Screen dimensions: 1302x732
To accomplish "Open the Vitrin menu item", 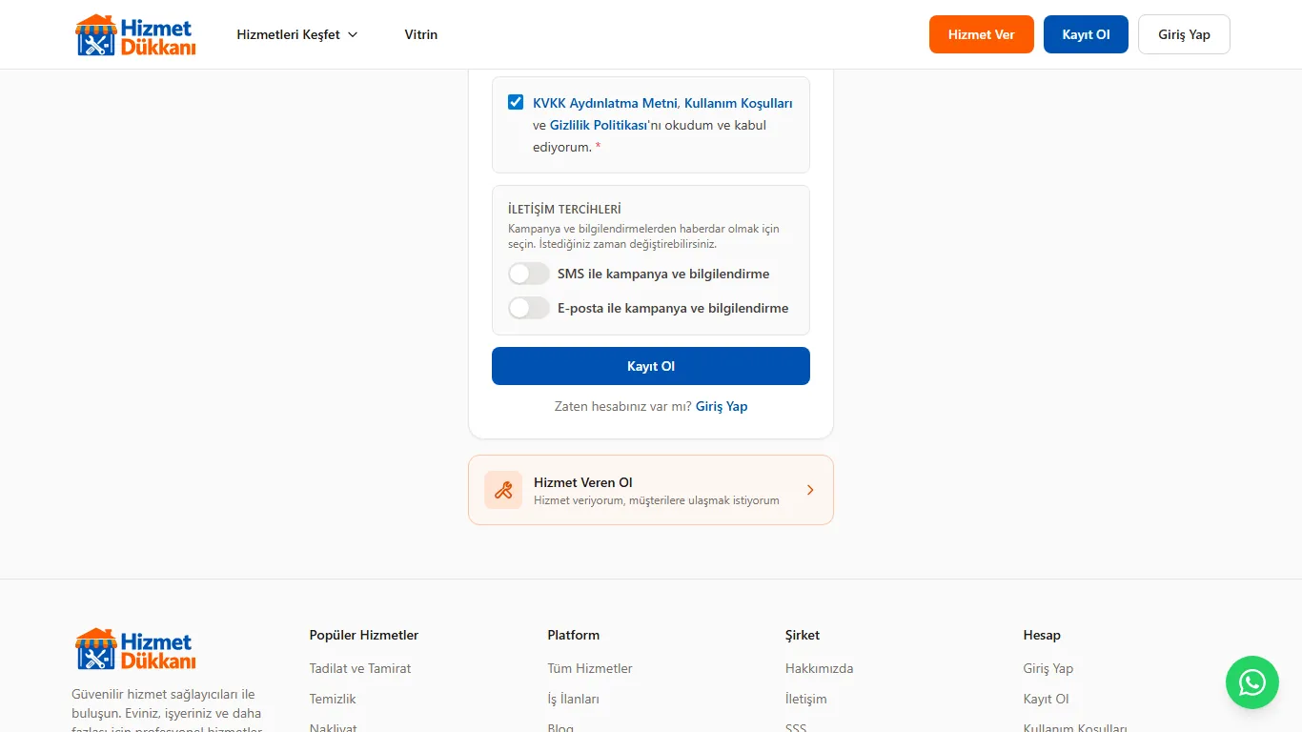I will [421, 34].
